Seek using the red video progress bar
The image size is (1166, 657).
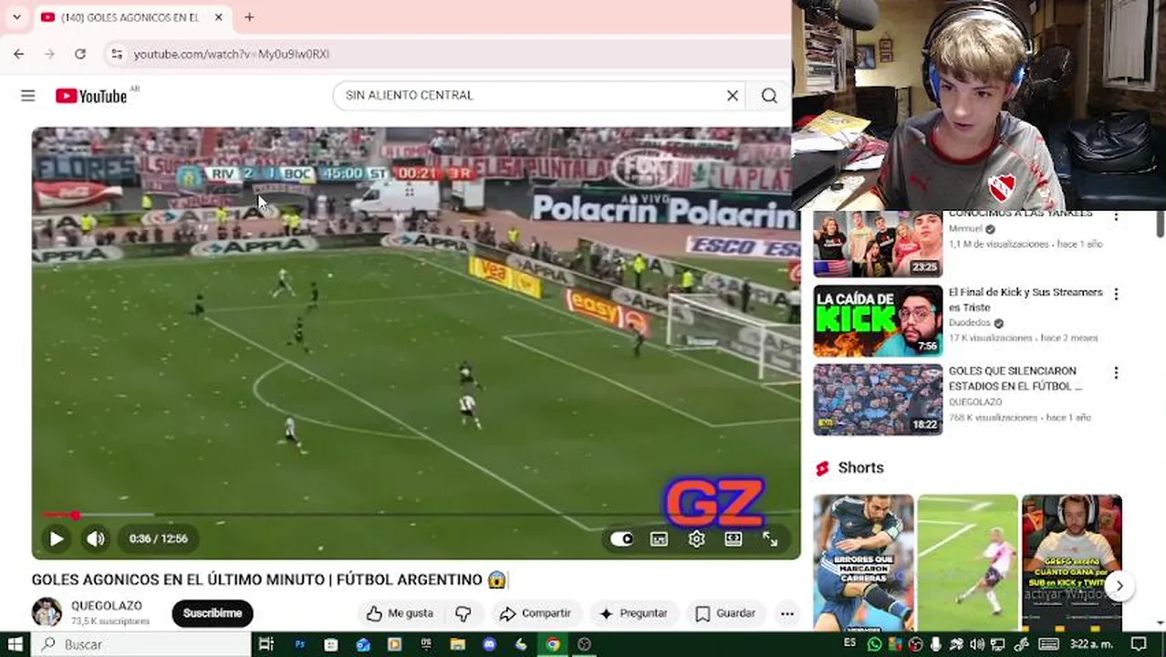pyautogui.click(x=416, y=516)
